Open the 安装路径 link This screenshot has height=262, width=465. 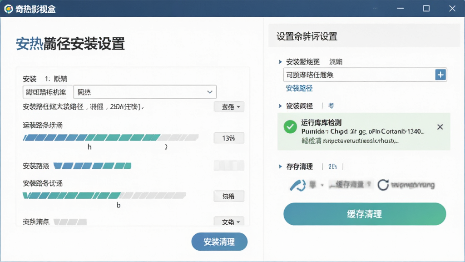[299, 88]
